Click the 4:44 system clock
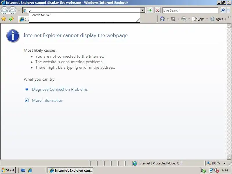Screen dimensions: 232x174 click(225, 170)
